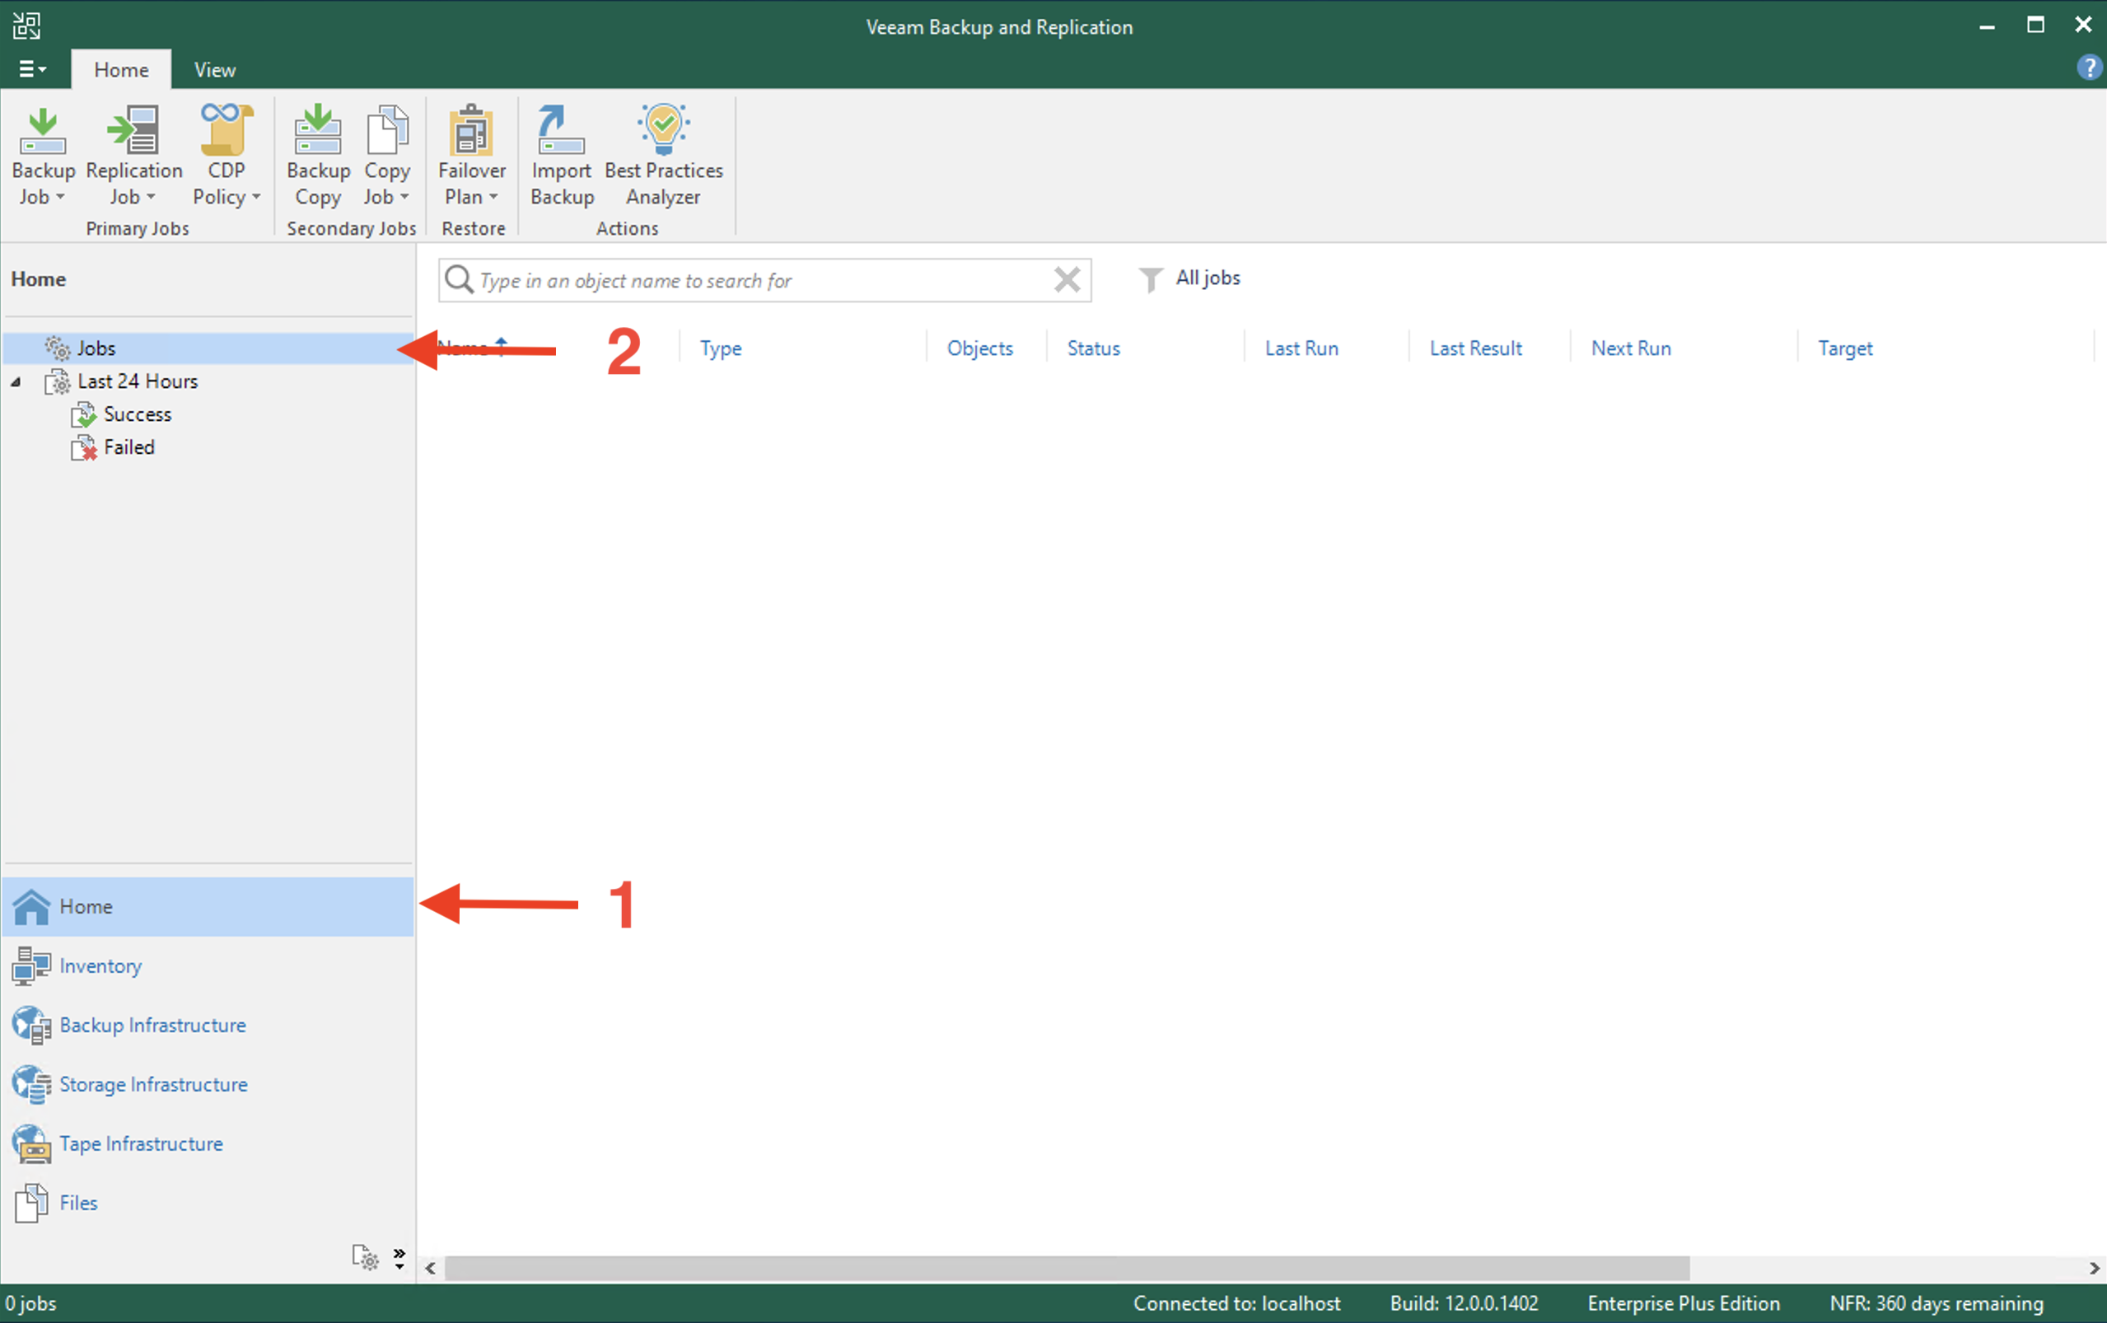Sort by the Next Run column header
The image size is (2107, 1323).
click(x=1630, y=348)
